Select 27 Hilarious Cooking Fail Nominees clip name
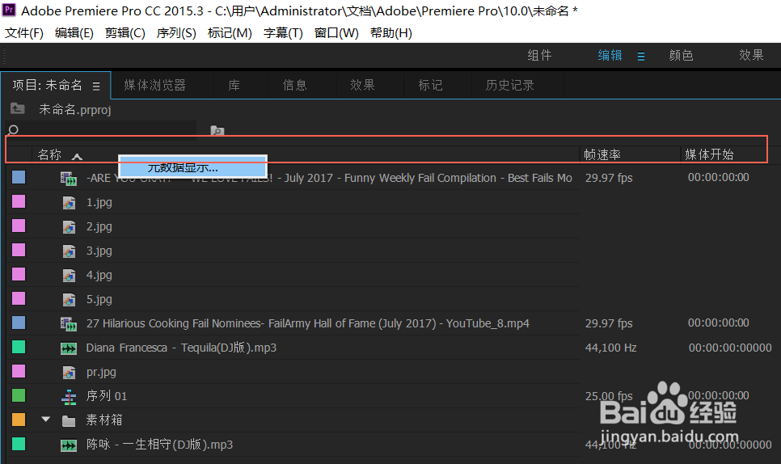781x464 pixels. click(308, 323)
